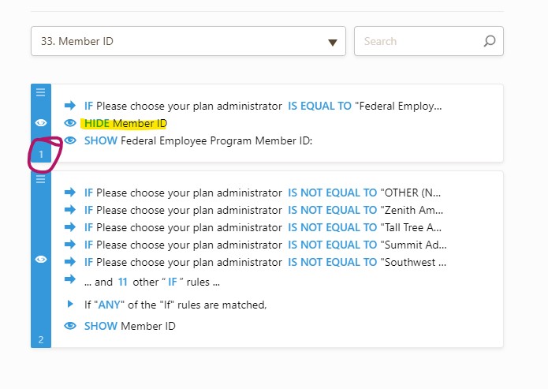Select the rule 1 number badge
The width and height of the screenshot is (548, 389).
coord(41,155)
